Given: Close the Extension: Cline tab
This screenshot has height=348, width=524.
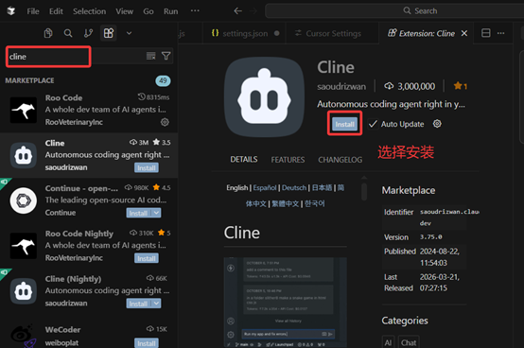Looking at the screenshot, I should tap(464, 33).
